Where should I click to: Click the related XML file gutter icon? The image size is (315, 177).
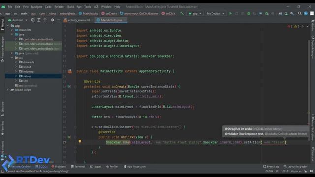point(70,71)
